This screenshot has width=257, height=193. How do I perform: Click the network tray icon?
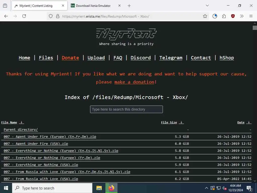point(219,188)
